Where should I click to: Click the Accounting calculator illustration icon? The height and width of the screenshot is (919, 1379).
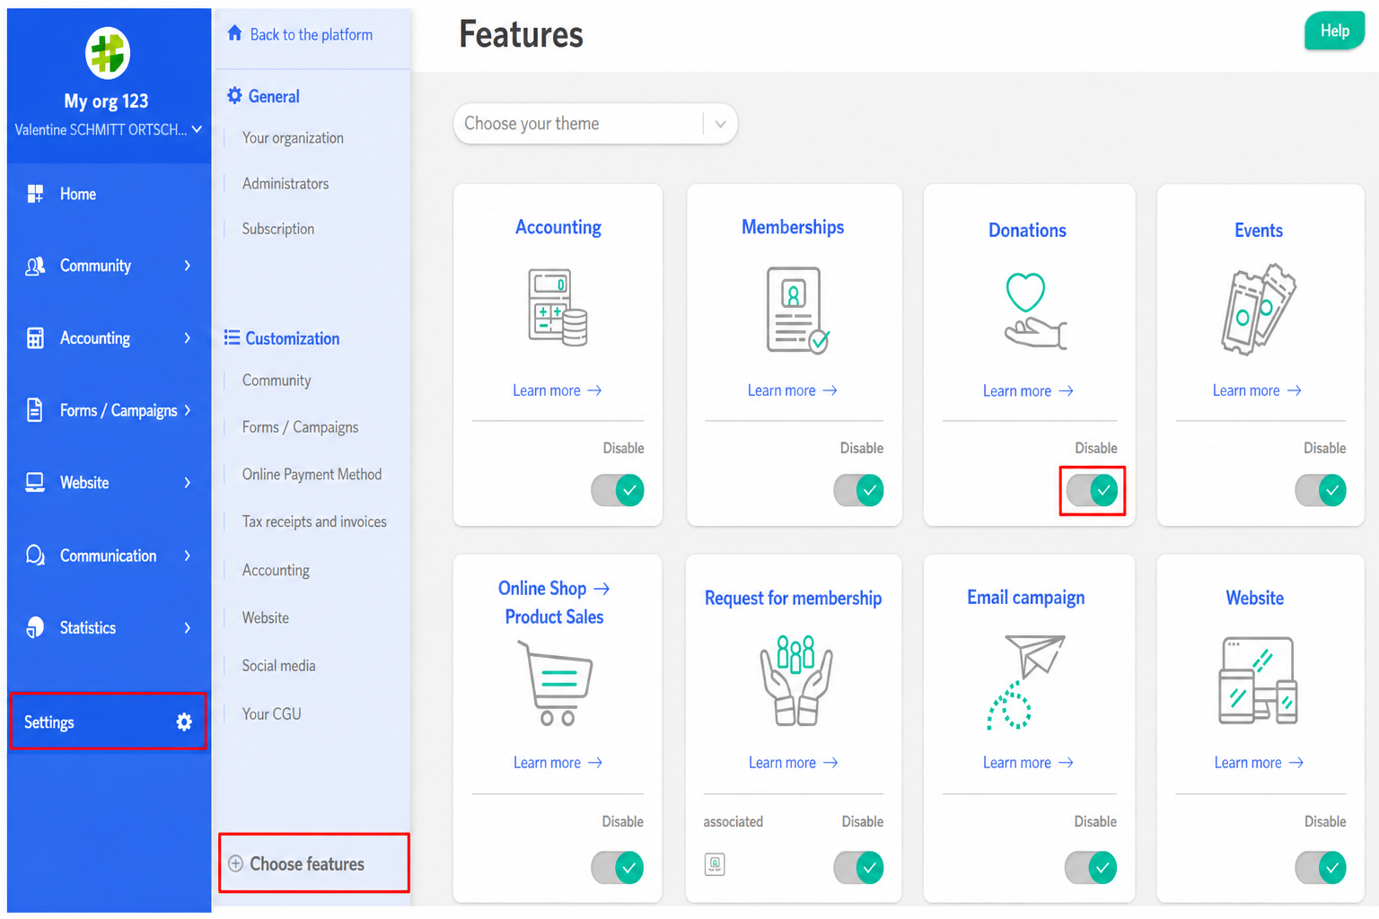point(558,308)
